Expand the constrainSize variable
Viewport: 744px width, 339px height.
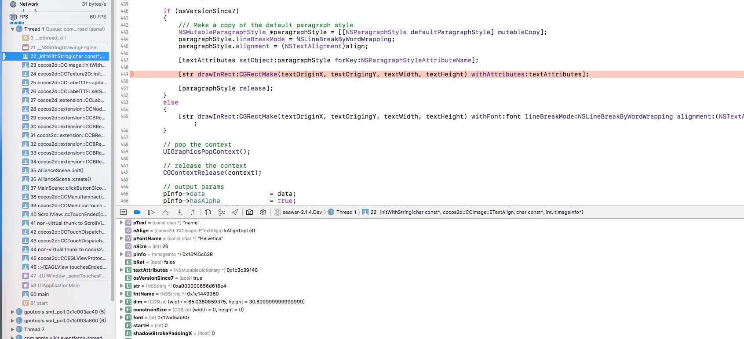click(x=121, y=310)
